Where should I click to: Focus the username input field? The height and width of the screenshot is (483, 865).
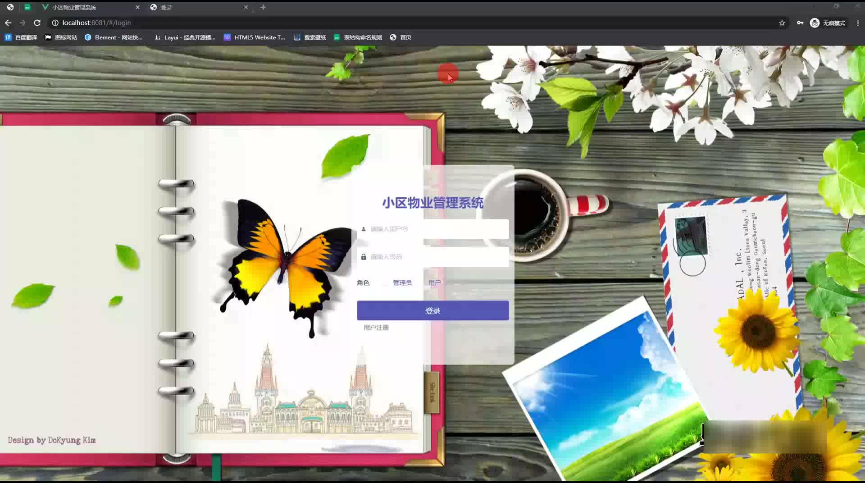[x=433, y=229]
